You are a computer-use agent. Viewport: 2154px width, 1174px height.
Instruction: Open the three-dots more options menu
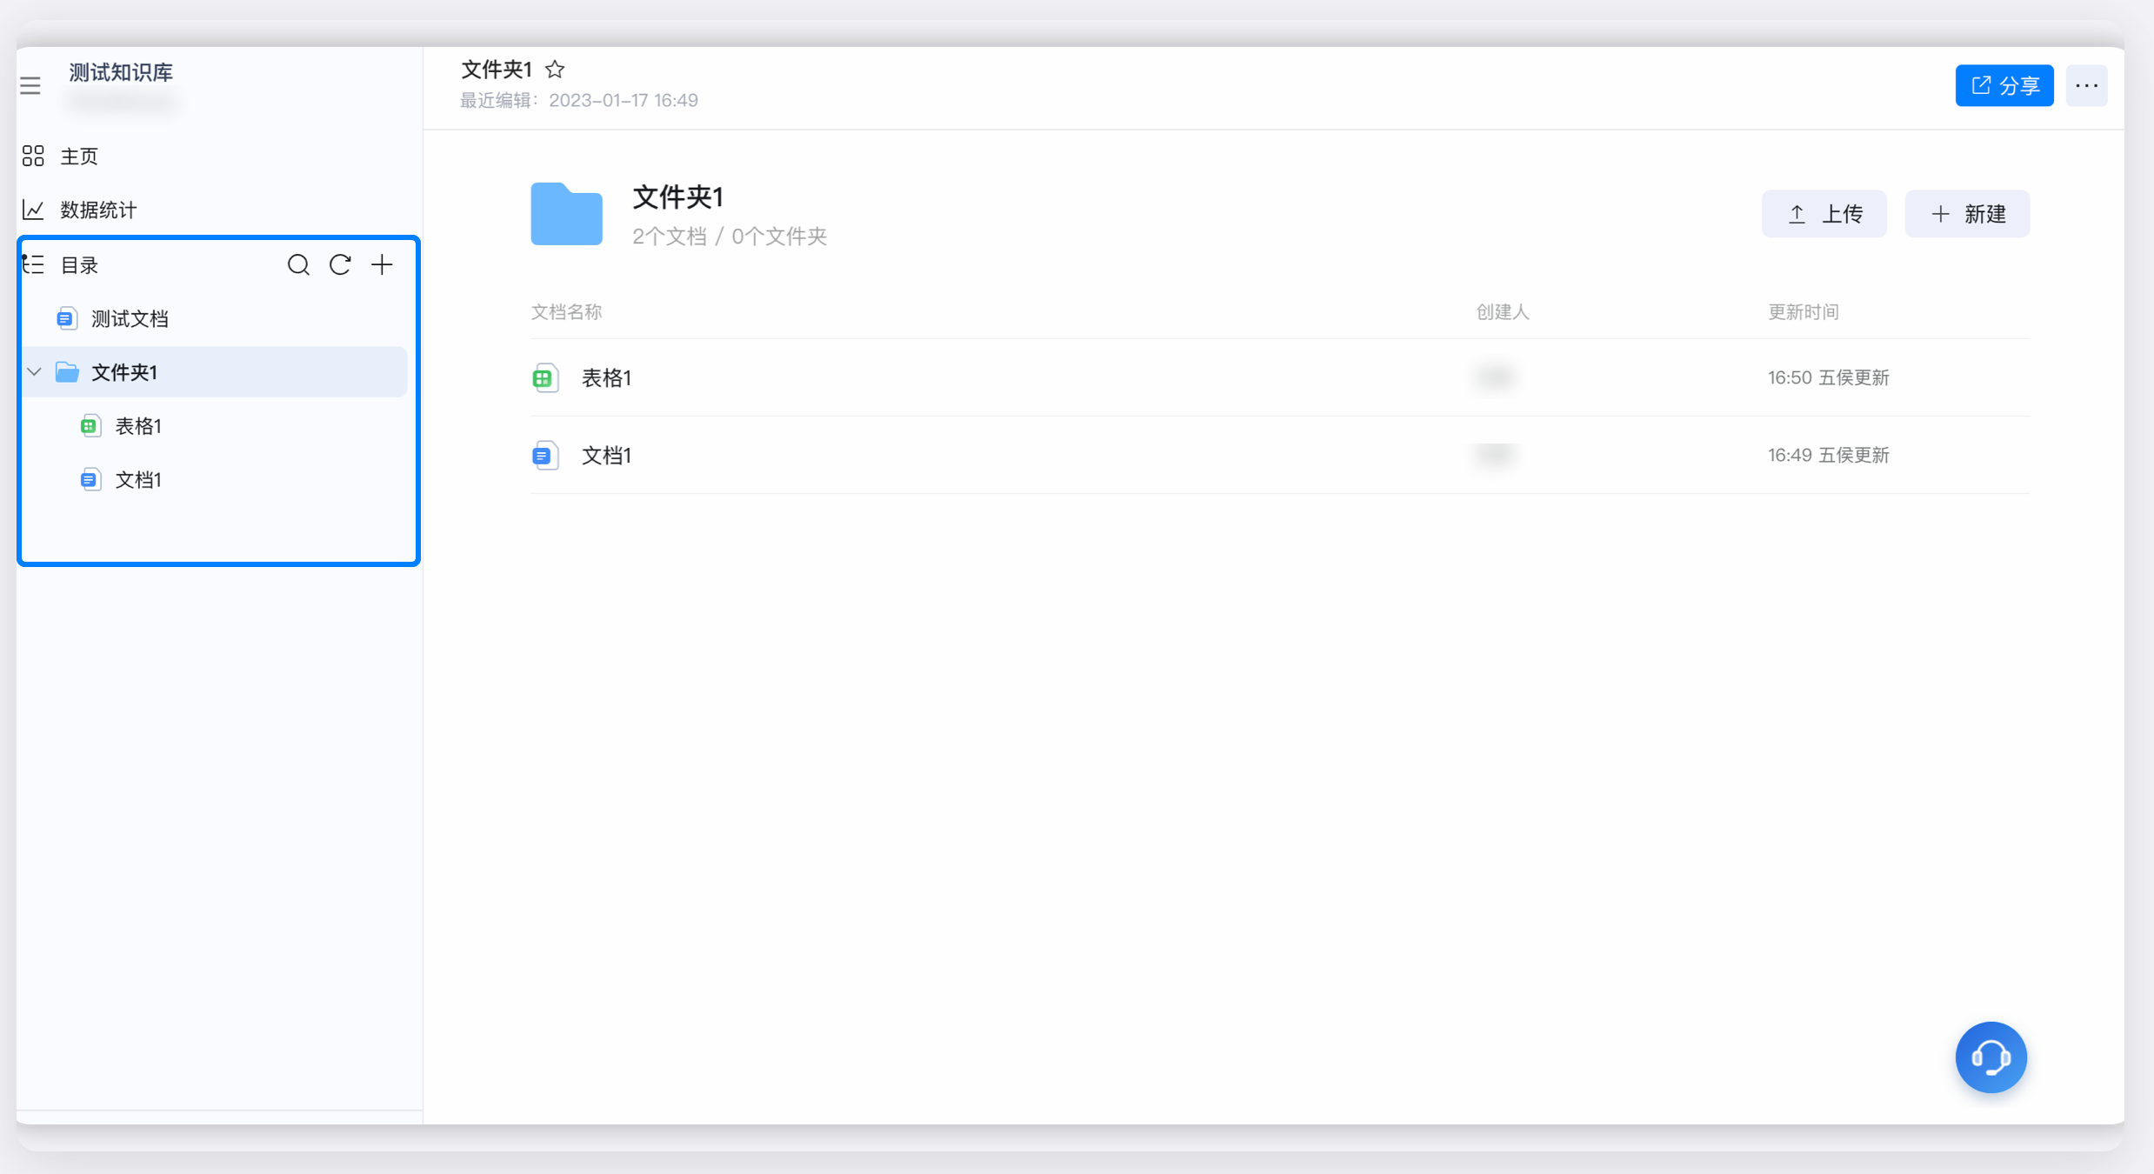coord(2086,85)
